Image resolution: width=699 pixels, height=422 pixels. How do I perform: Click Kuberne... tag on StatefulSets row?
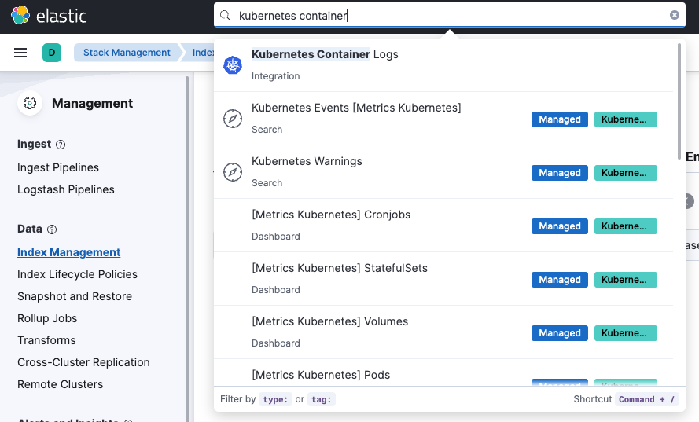tap(625, 280)
